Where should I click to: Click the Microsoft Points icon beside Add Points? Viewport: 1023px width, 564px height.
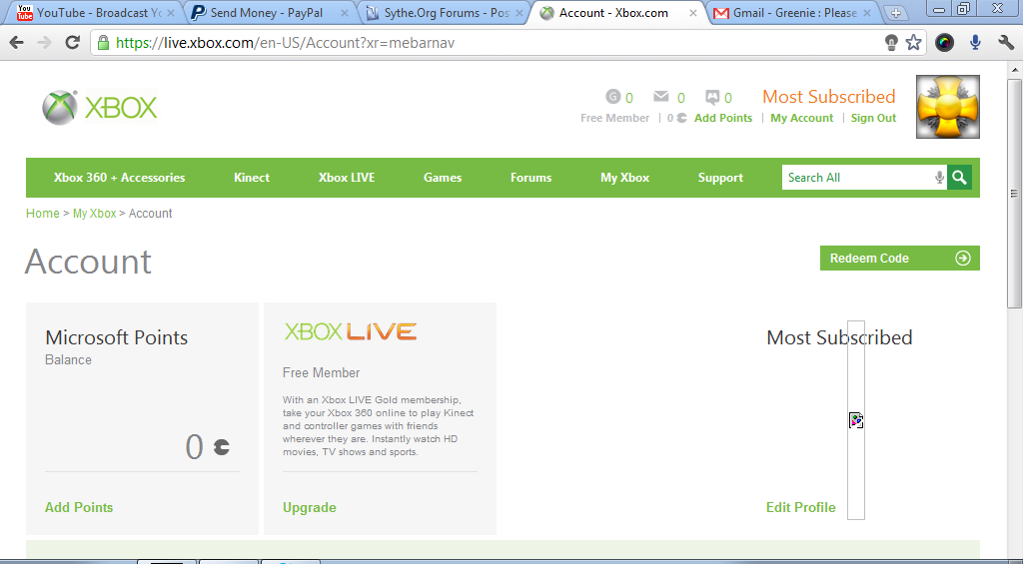pos(681,118)
